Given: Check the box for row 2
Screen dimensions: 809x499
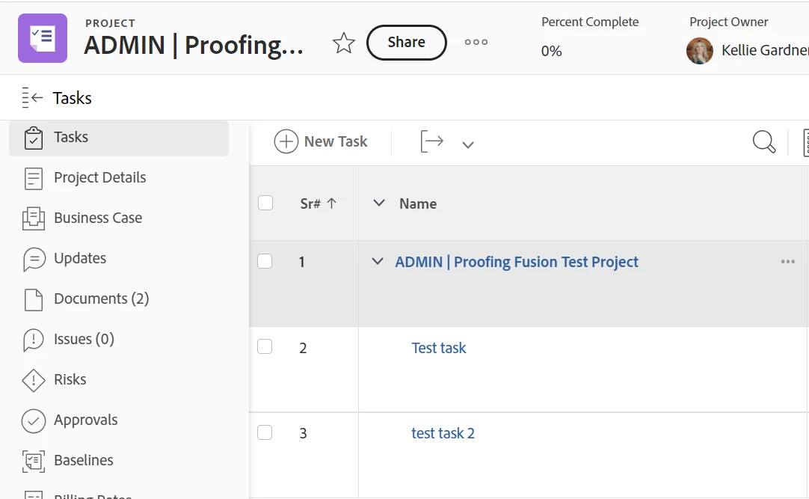Looking at the screenshot, I should tap(265, 347).
